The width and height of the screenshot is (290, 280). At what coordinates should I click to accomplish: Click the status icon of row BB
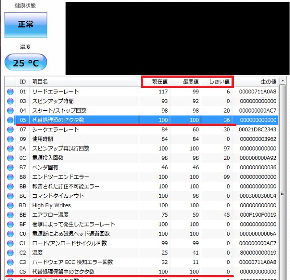(x=10, y=186)
